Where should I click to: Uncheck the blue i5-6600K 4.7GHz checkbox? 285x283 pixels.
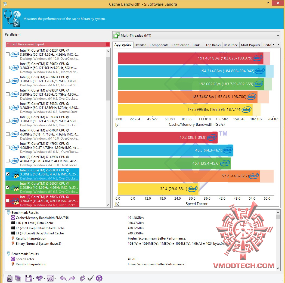(x=8, y=174)
